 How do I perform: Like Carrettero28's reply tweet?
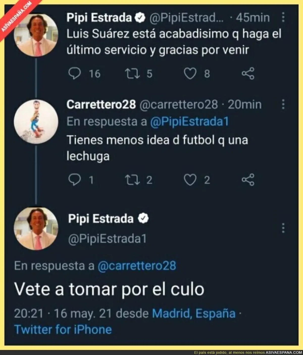190,180
